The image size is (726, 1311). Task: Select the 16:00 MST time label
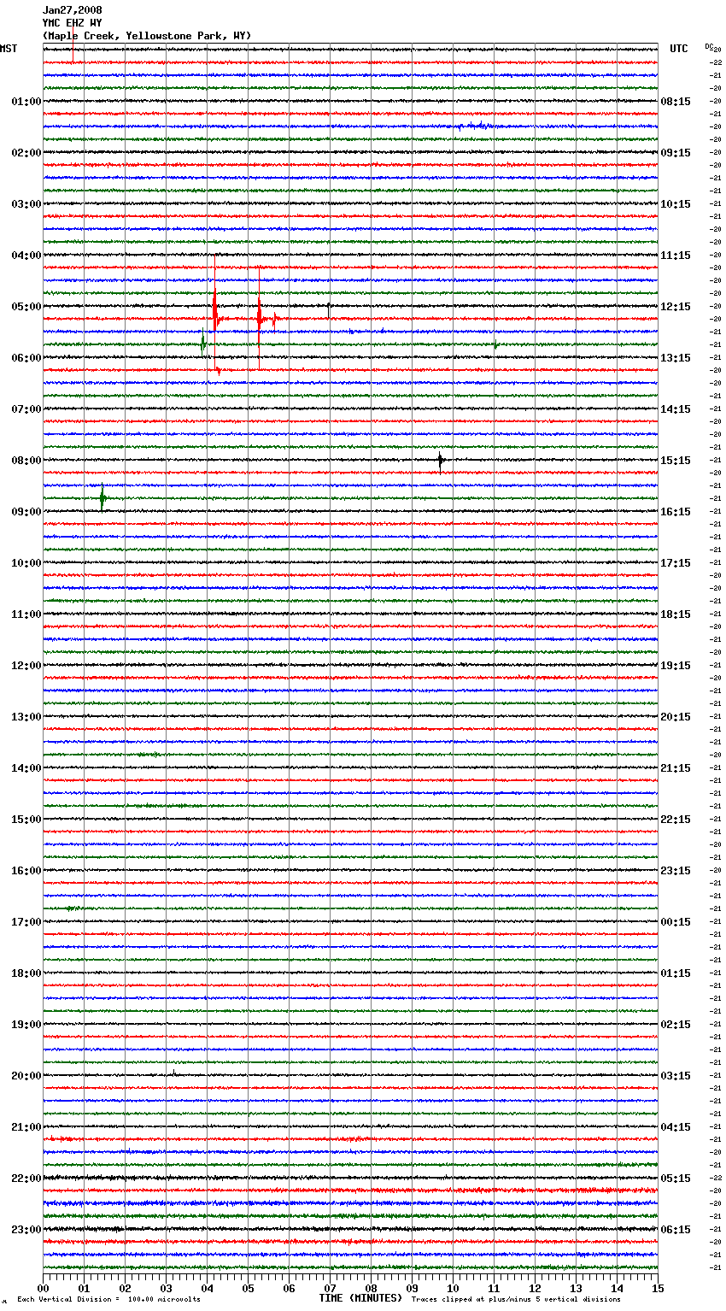tap(26, 871)
